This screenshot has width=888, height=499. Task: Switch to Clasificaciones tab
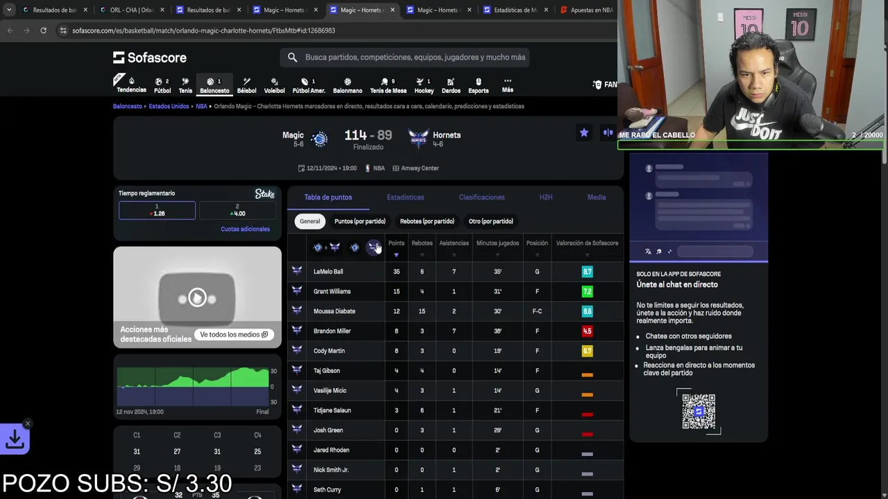(481, 198)
